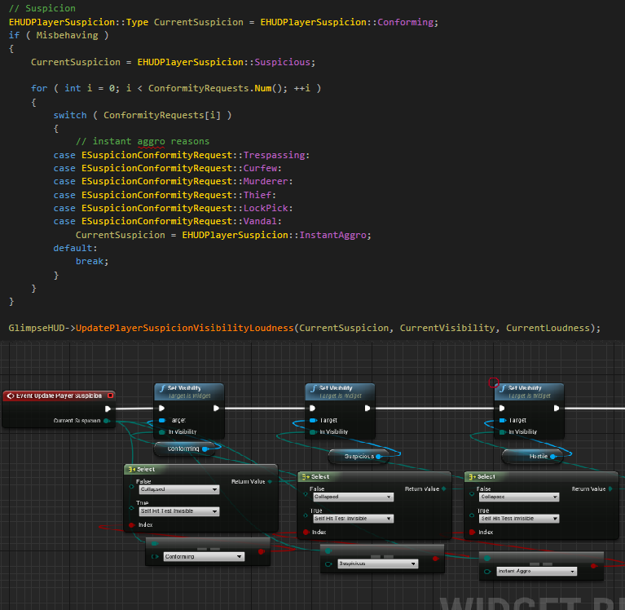Viewport: 625px width, 610px height.
Task: Click Return Value pin of middle Select node
Action: pyautogui.click(x=443, y=489)
